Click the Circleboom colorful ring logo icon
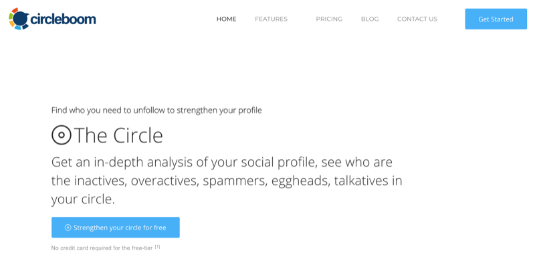Image resolution: width=535 pixels, height=263 pixels. pos(19,19)
